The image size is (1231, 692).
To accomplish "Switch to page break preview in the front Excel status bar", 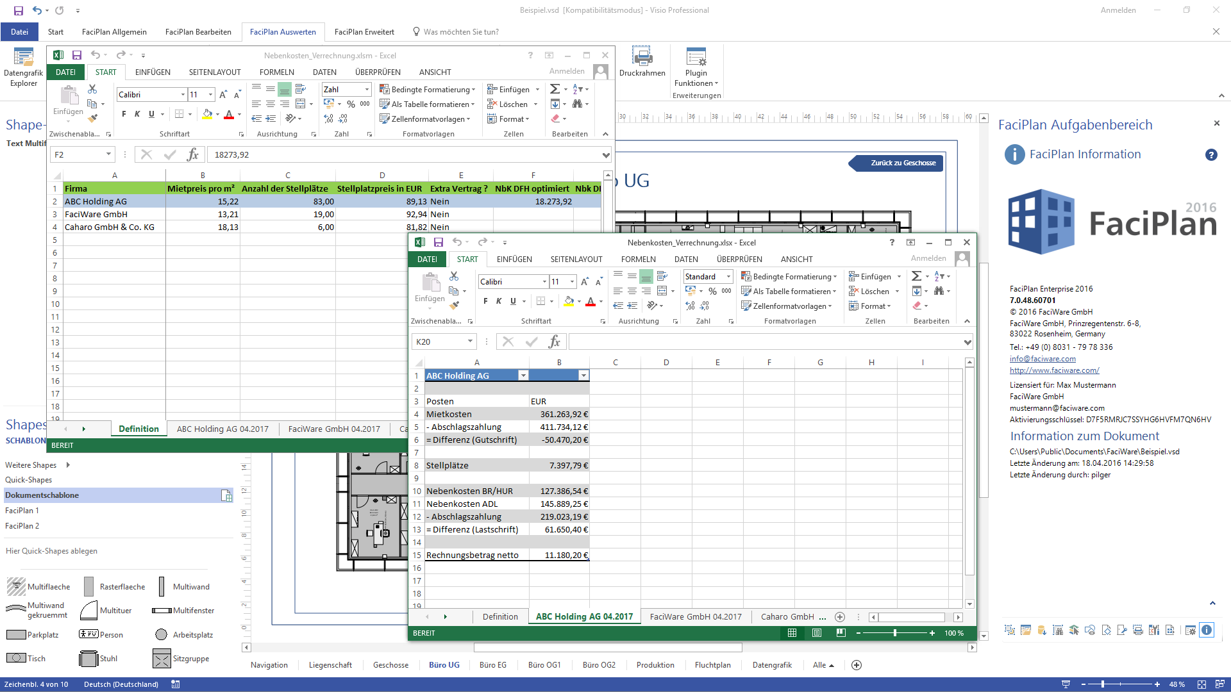I will click(x=841, y=633).
